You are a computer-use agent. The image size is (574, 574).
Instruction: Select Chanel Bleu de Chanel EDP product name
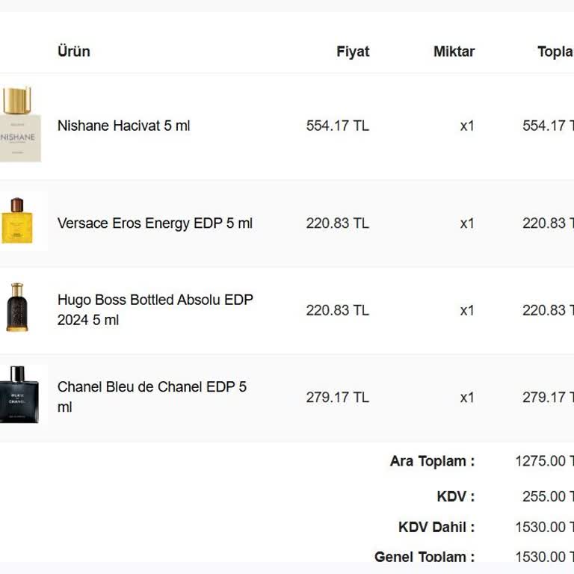[152, 397]
